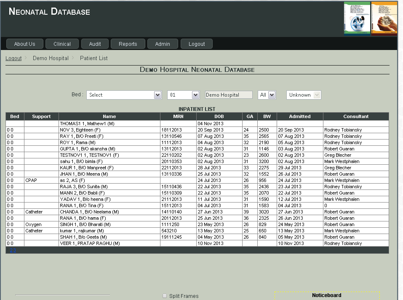Viewport: 403px width, 300px height.
Task: Go to page 2 of the inpatient list
Action: [11, 250]
